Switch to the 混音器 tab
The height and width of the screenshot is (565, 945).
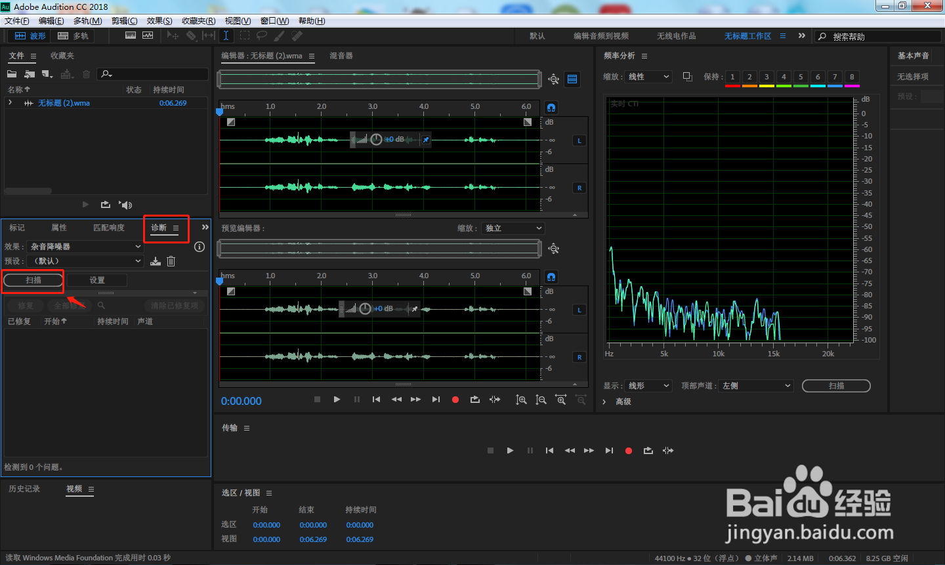click(x=341, y=56)
